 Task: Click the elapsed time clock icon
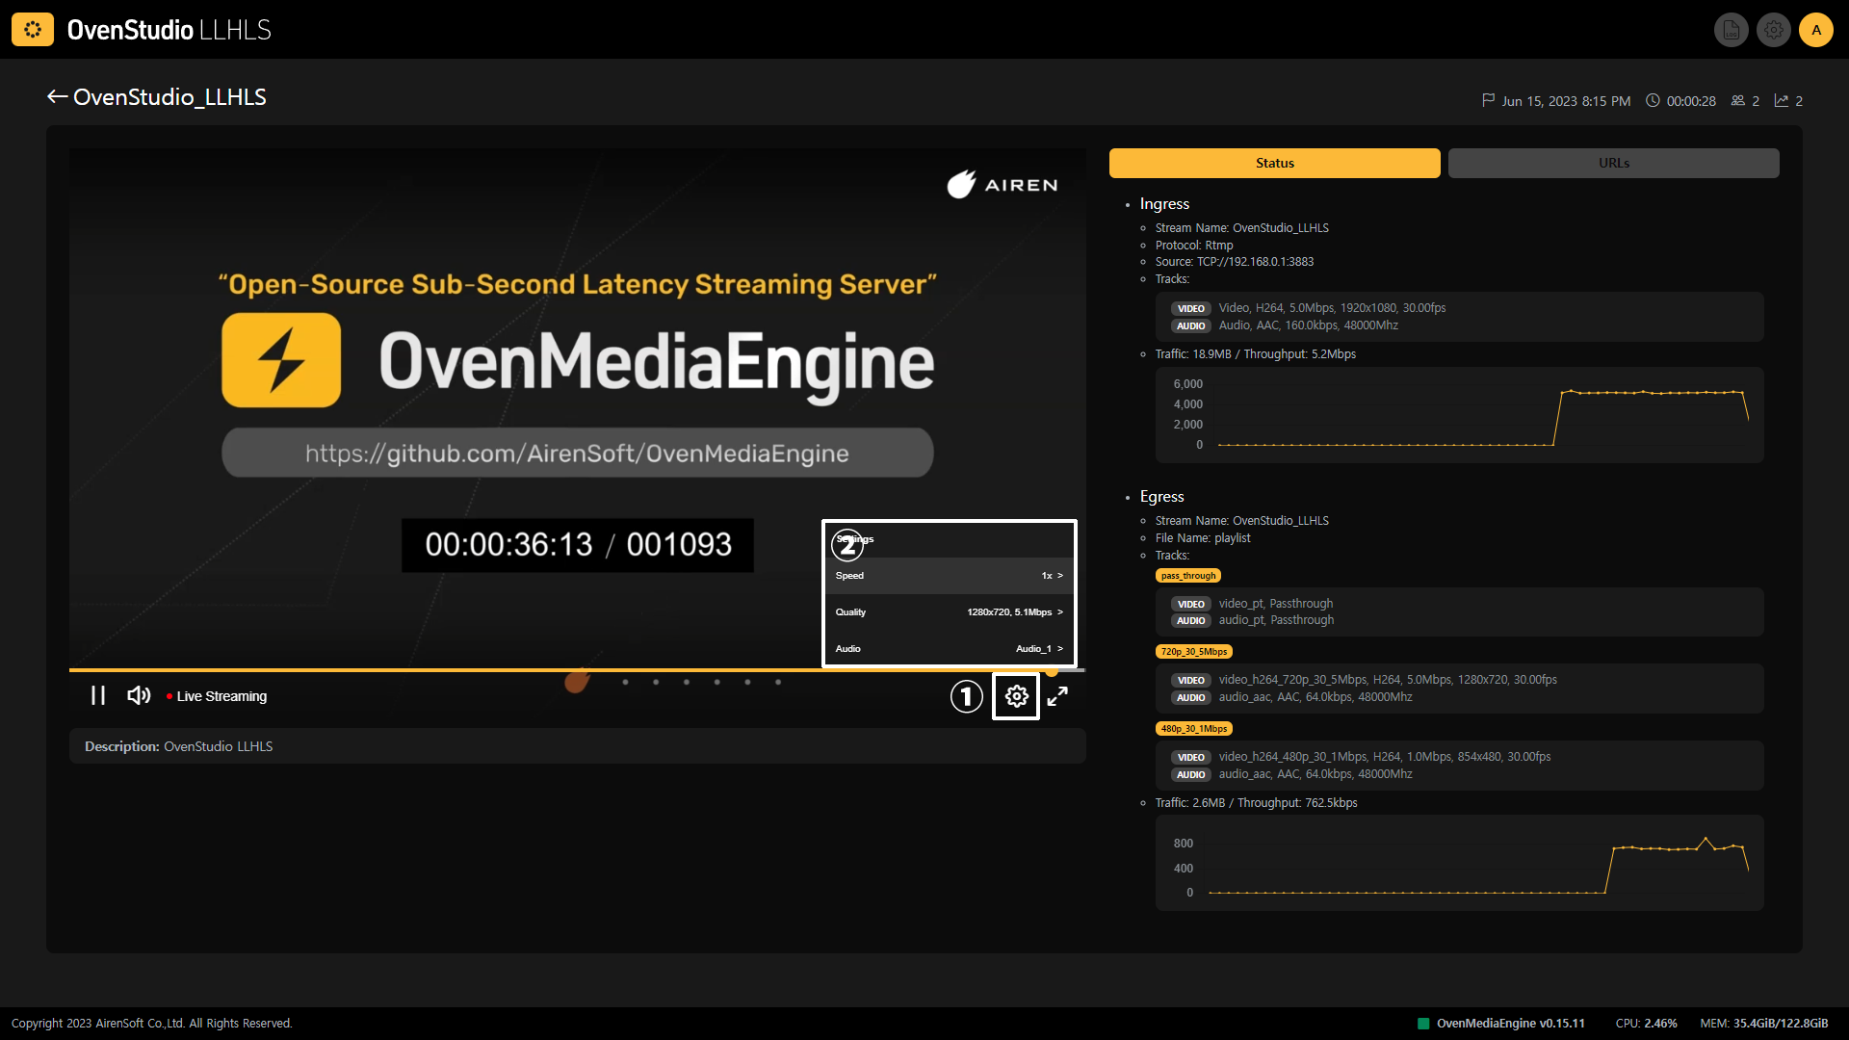coord(1653,100)
